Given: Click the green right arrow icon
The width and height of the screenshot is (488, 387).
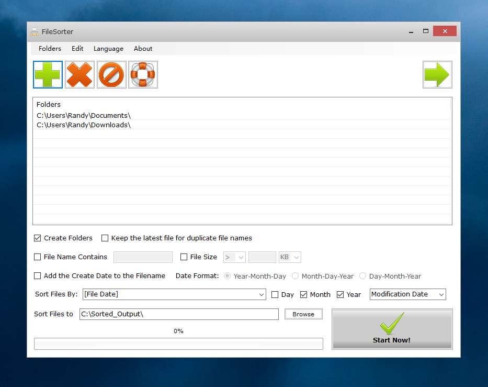Looking at the screenshot, I should point(437,75).
